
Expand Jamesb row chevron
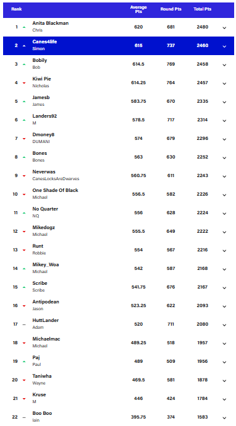coord(224,102)
